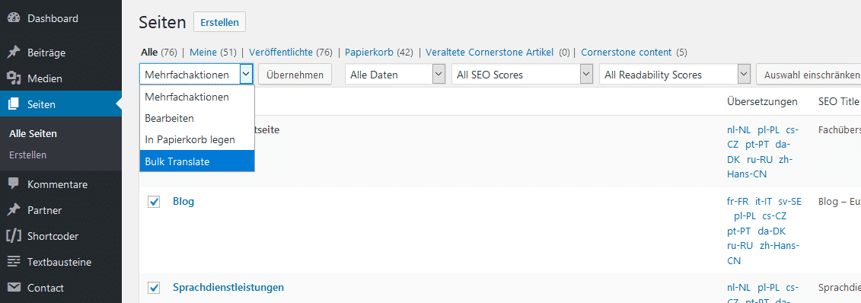Open Medien using its media icon

pyautogui.click(x=14, y=78)
